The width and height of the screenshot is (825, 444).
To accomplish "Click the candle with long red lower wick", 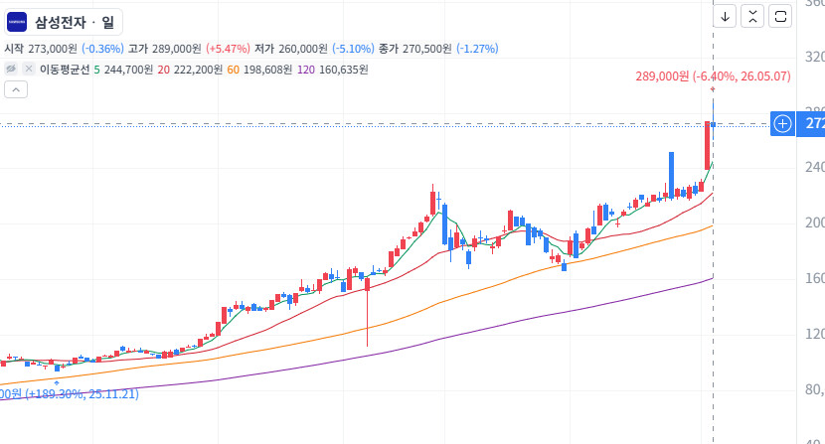I will tap(367, 312).
